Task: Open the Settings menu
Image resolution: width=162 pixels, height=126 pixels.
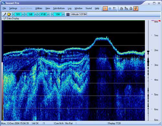Action: [13, 8]
